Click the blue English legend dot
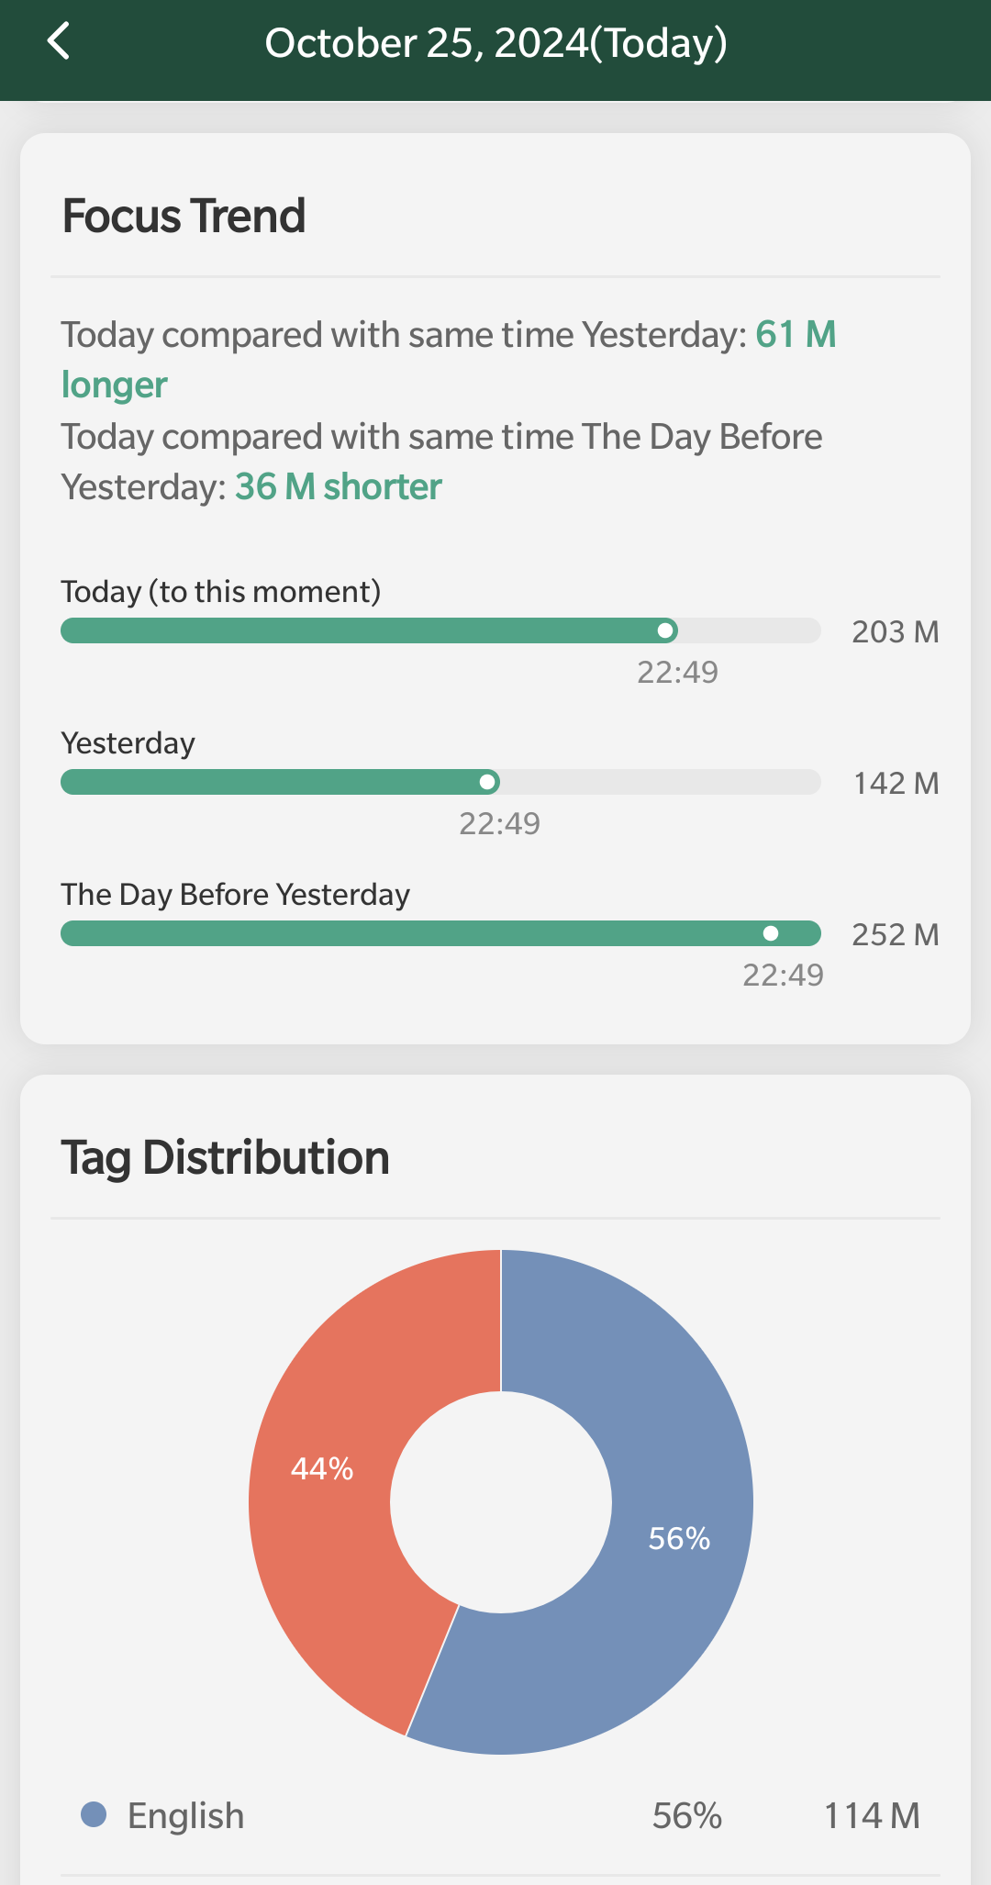The image size is (991, 1885). coord(94,1814)
